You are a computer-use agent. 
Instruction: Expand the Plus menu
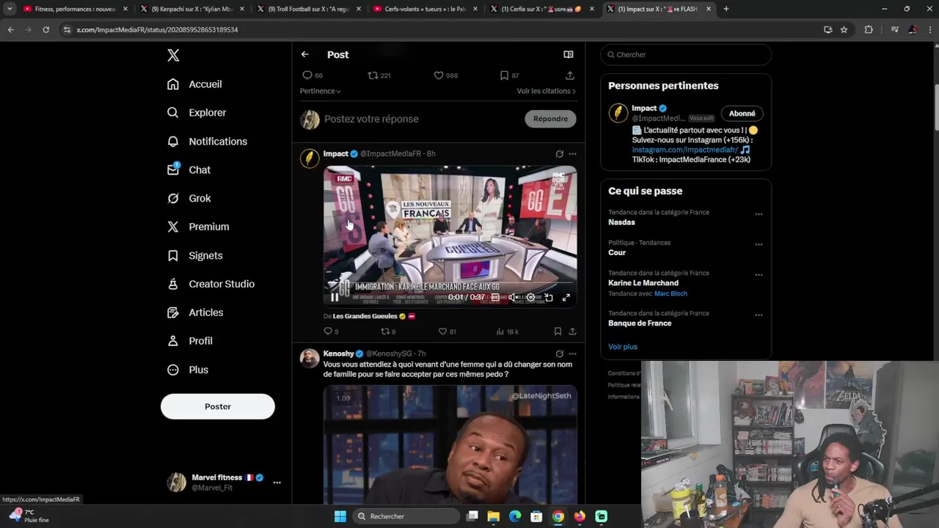[188, 370]
